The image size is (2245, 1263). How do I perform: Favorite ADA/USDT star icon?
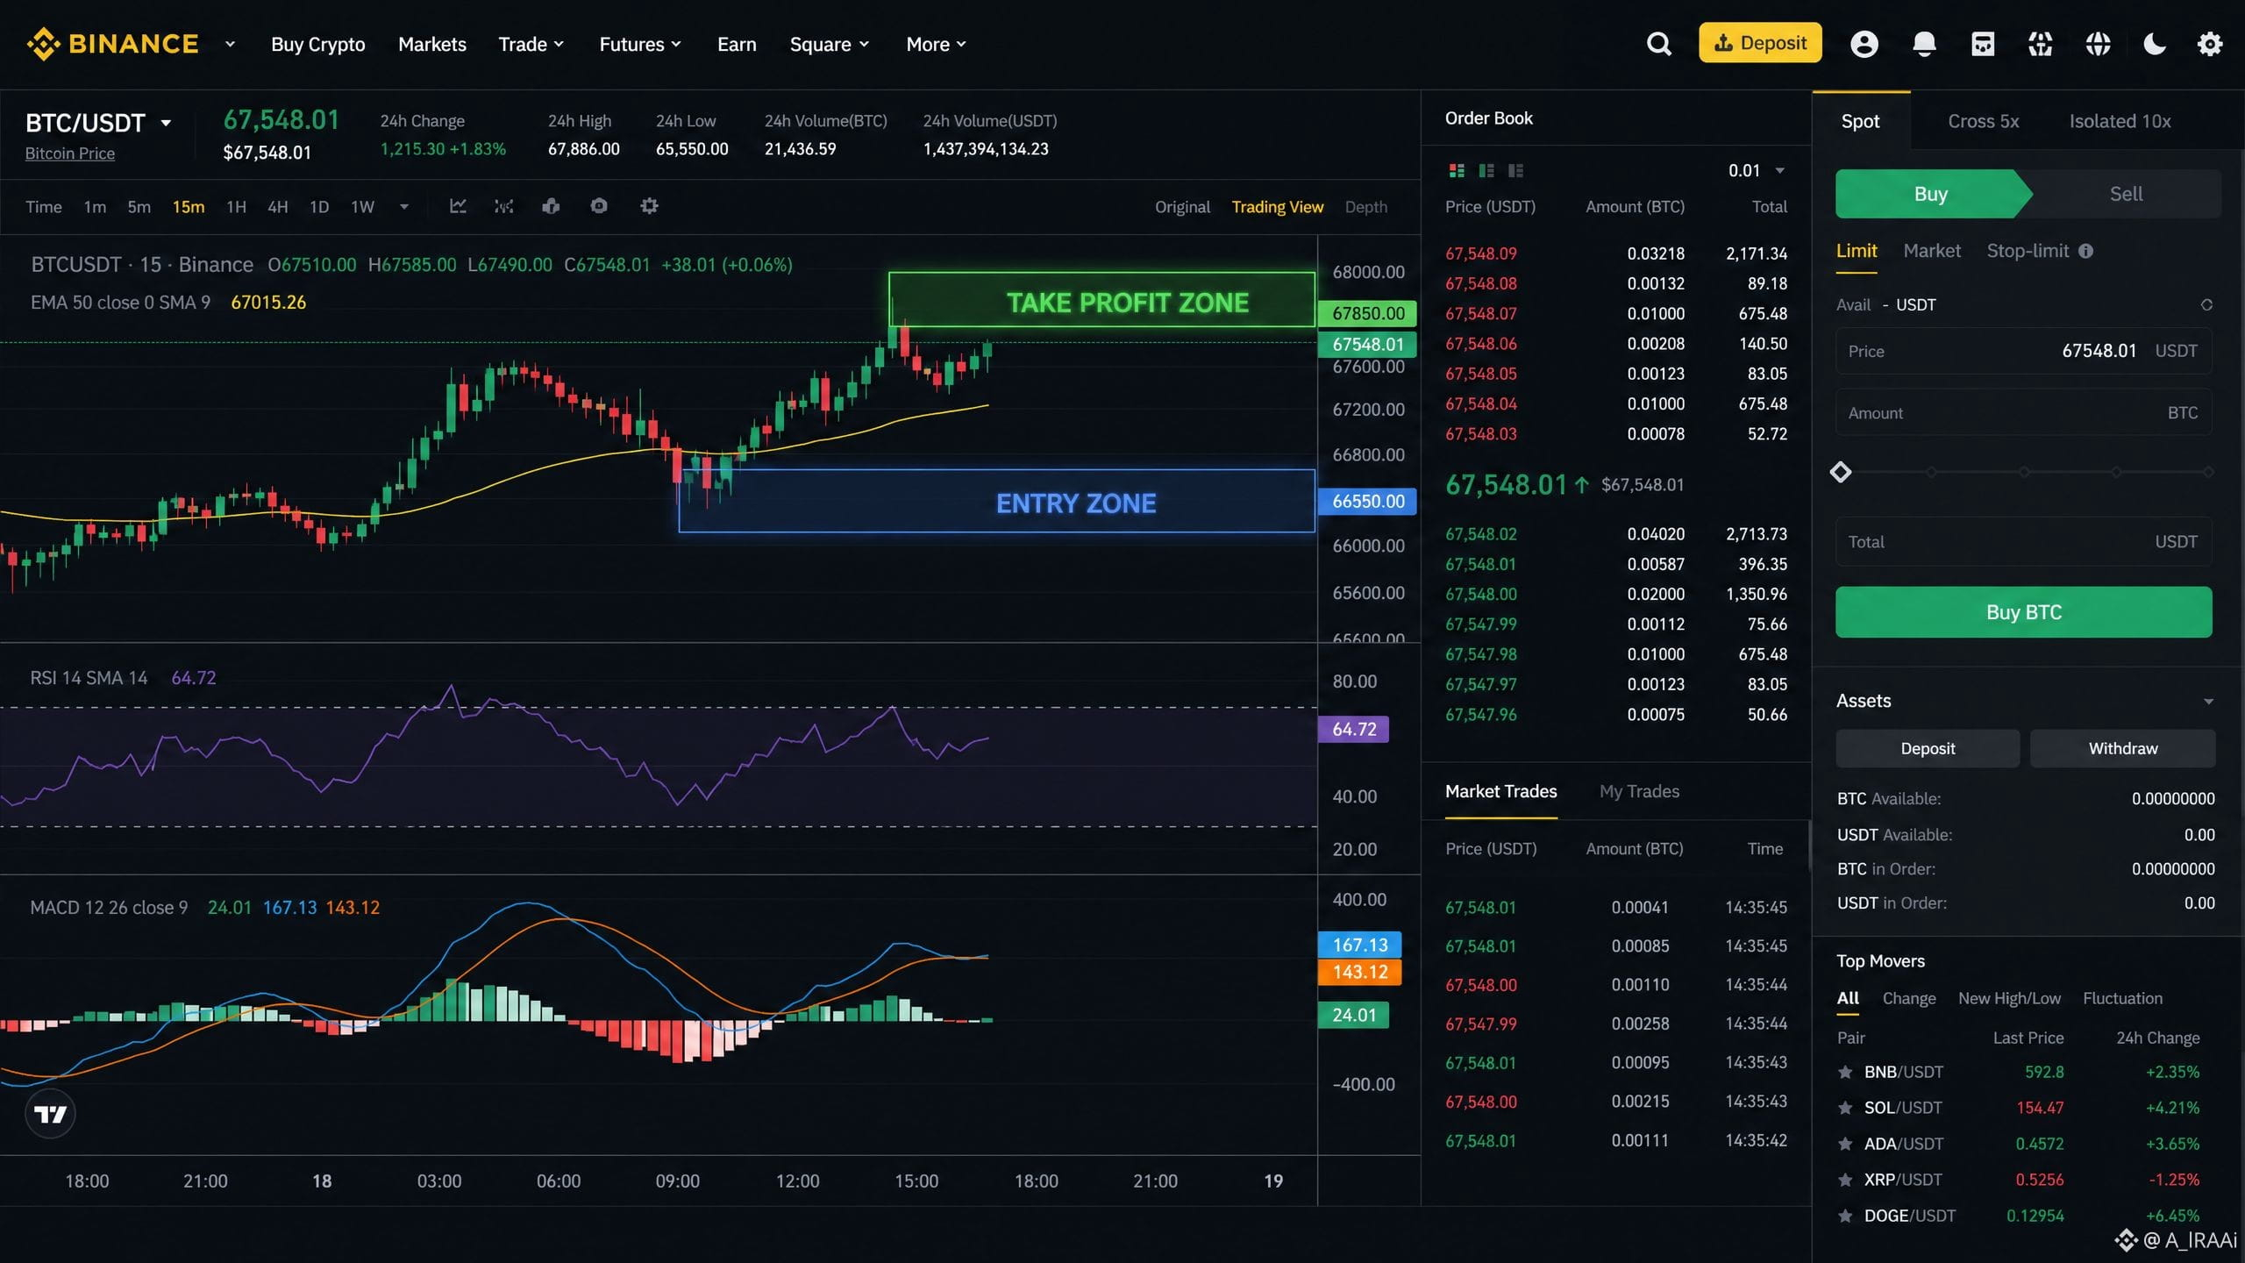(x=1845, y=1144)
